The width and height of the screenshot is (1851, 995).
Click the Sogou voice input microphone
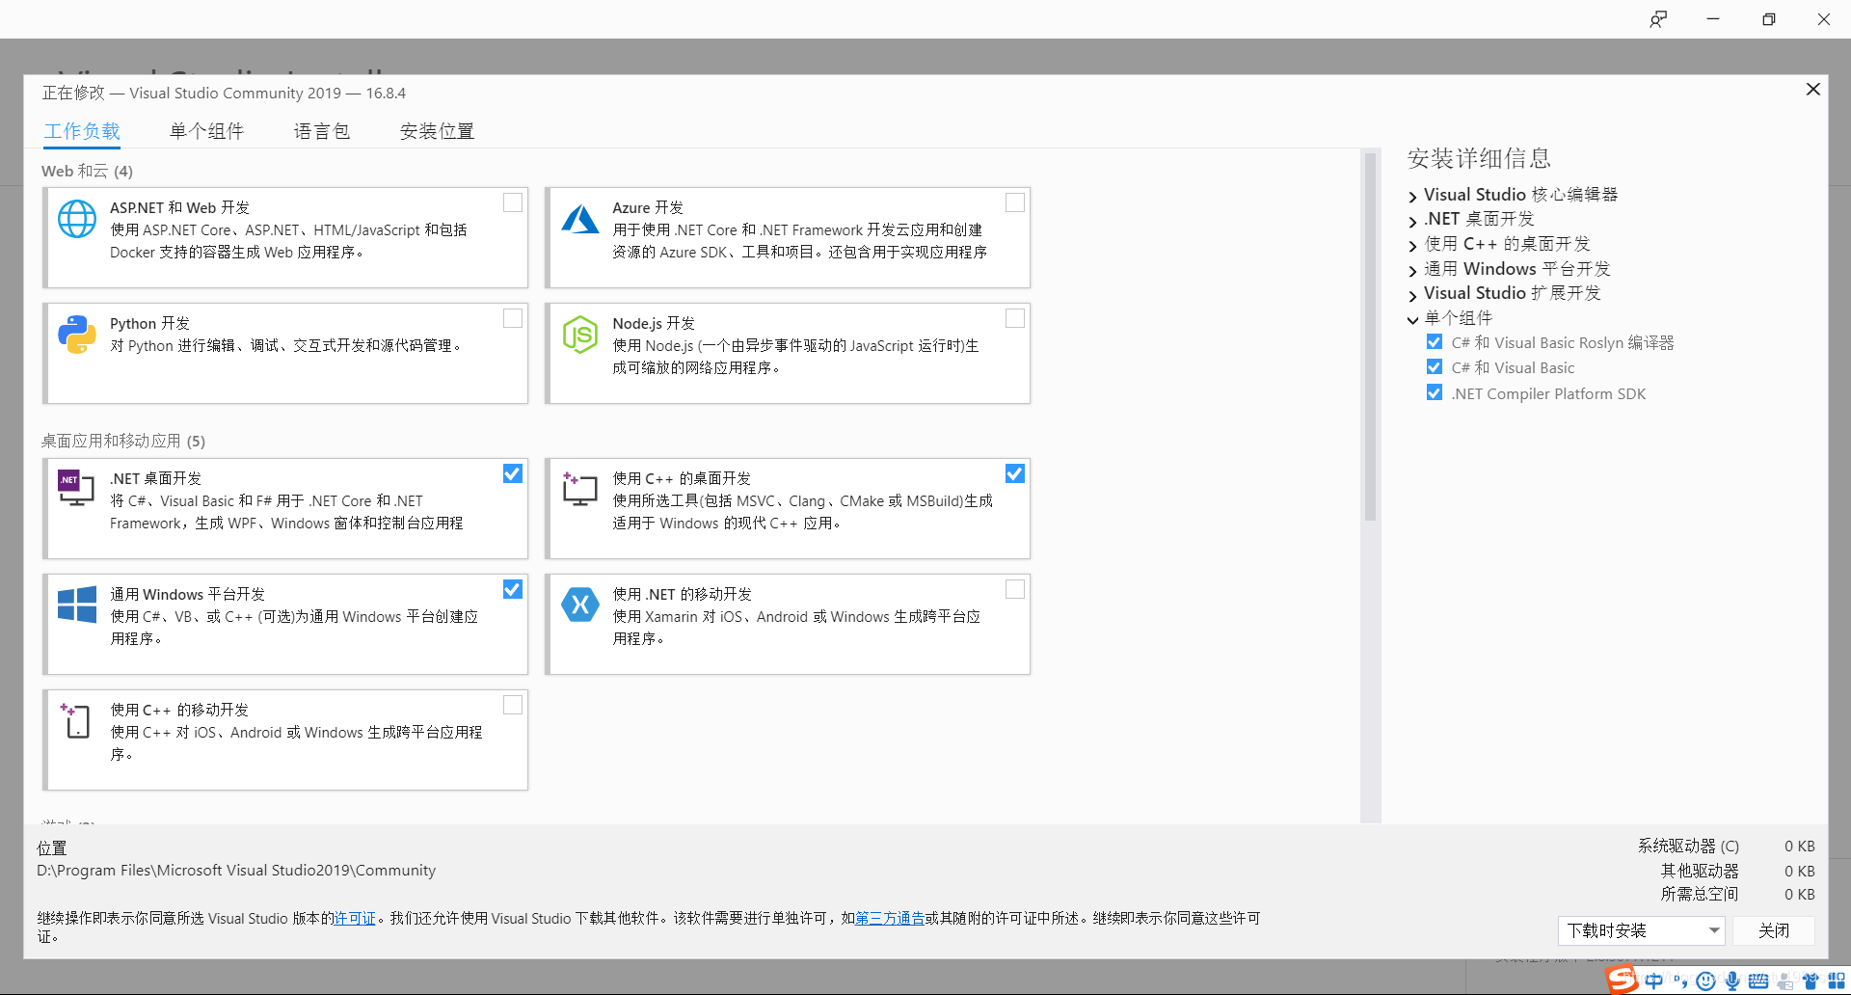coord(1732,982)
